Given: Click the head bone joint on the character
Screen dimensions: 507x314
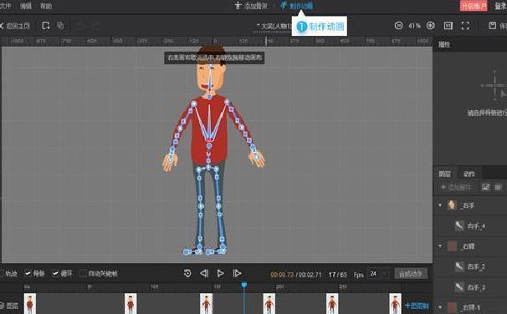Looking at the screenshot, I should pos(211,66).
